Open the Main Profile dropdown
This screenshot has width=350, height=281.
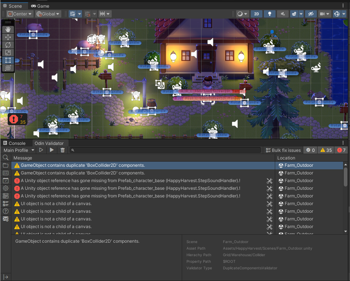click(19, 150)
